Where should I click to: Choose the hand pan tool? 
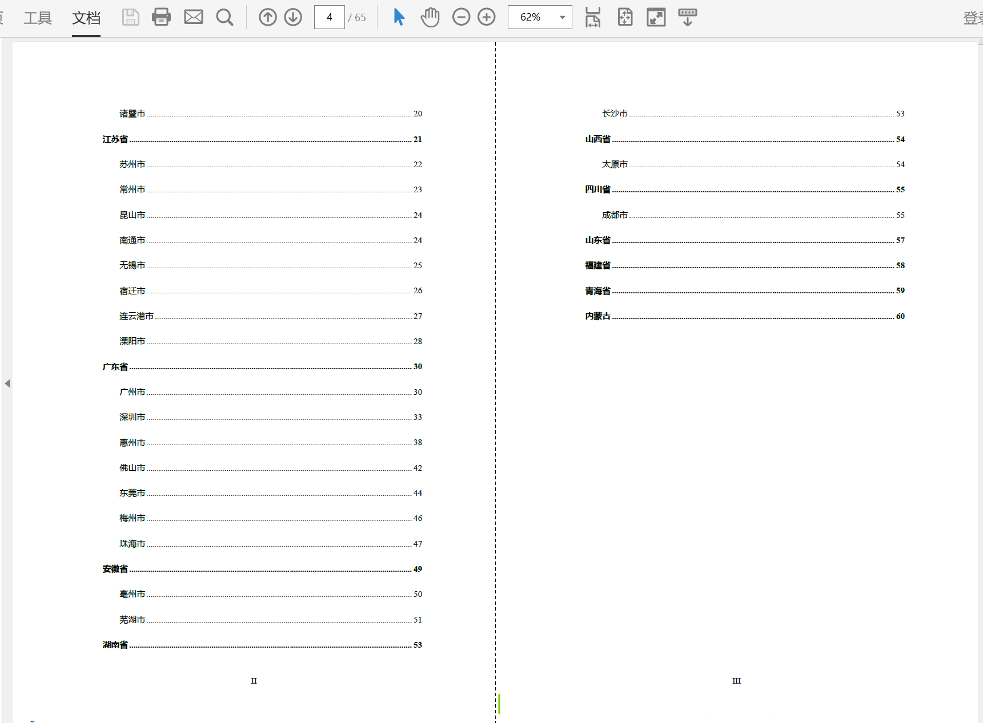click(430, 17)
